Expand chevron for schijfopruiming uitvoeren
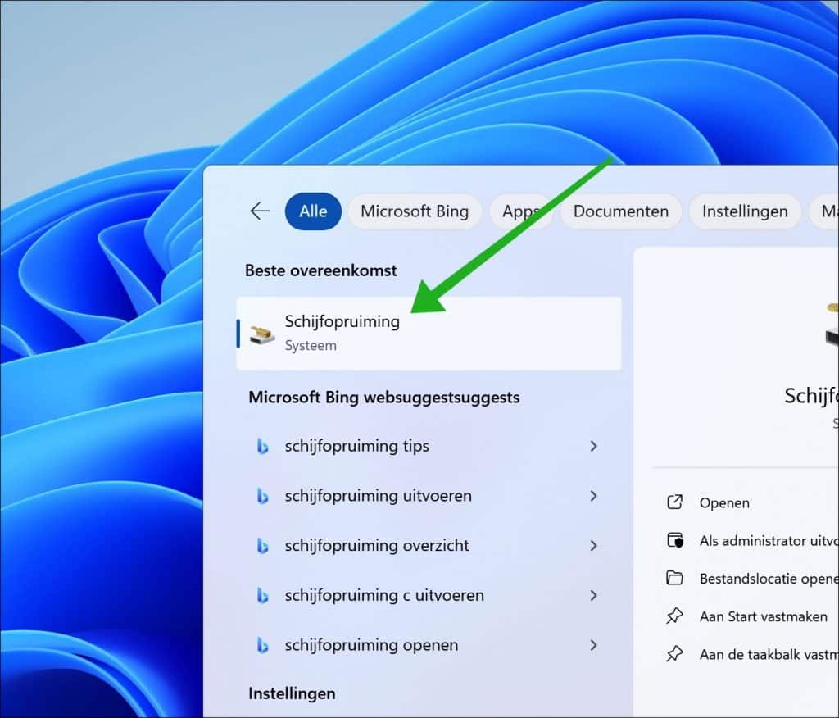This screenshot has height=718, width=839. click(593, 496)
